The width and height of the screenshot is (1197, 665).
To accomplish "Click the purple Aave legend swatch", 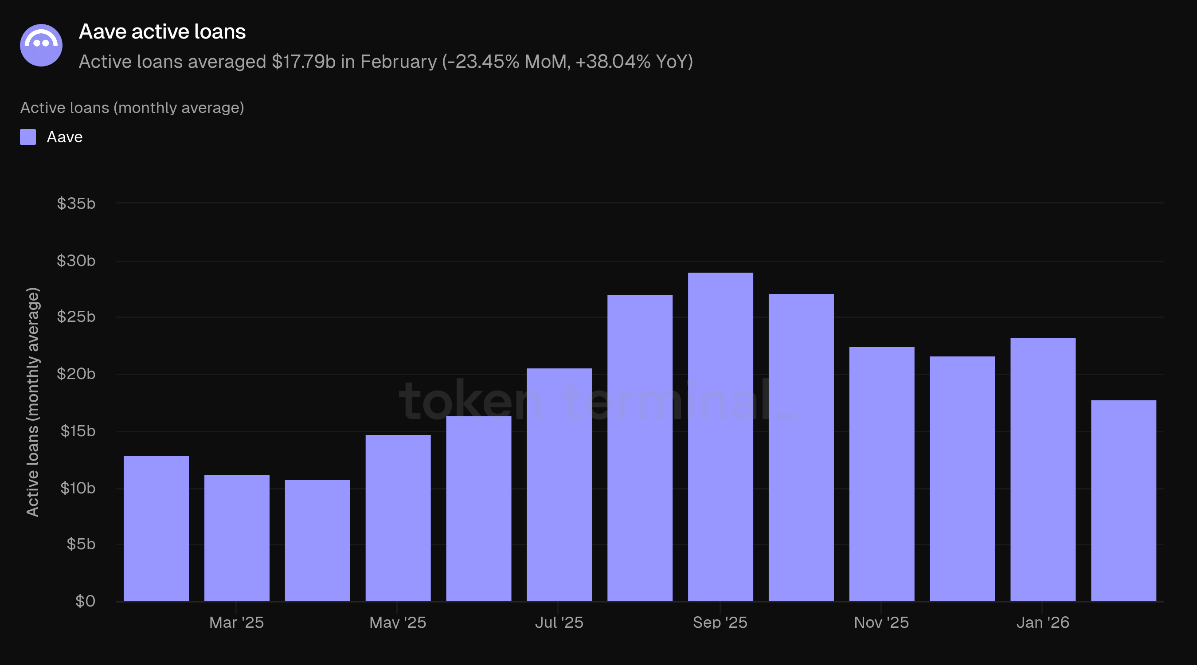I will 28,137.
